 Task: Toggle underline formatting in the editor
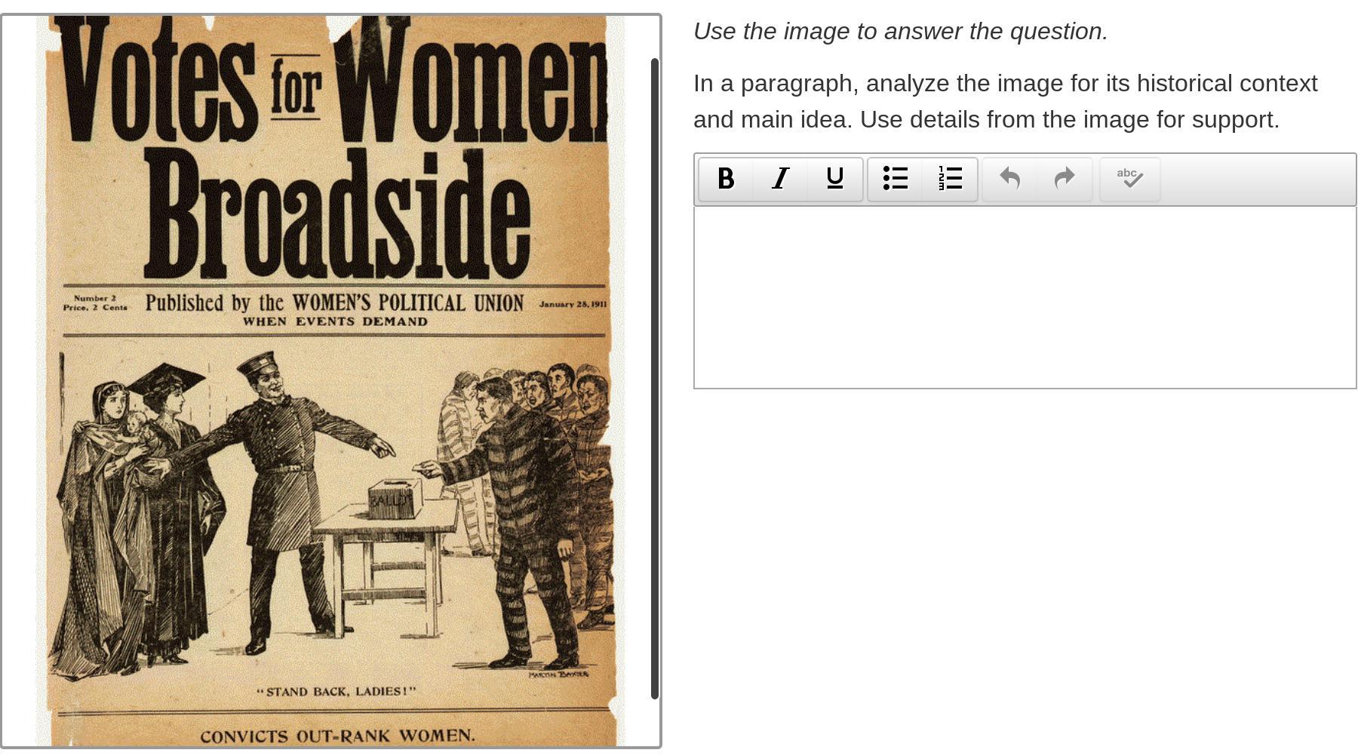(834, 179)
